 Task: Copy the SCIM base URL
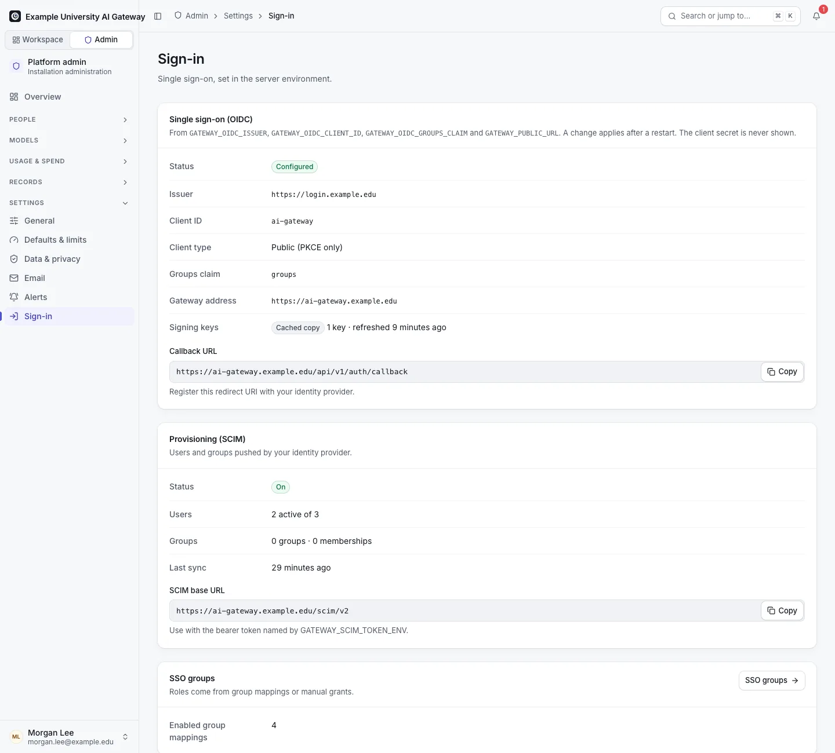point(782,611)
